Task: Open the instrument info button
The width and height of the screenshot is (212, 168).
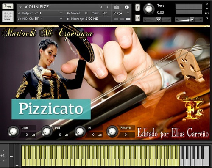Action: click(x=127, y=7)
